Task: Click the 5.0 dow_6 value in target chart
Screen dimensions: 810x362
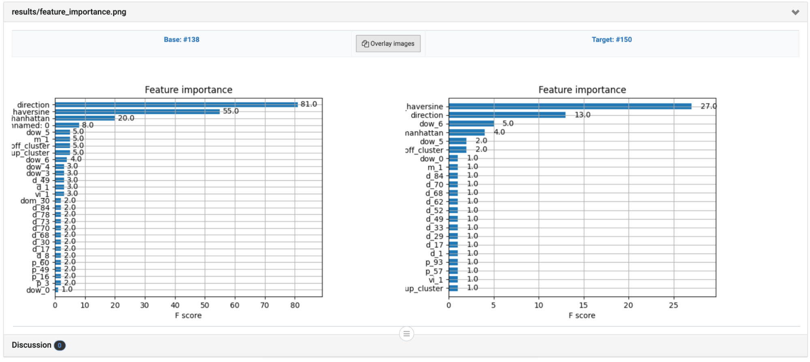Action: (x=508, y=123)
